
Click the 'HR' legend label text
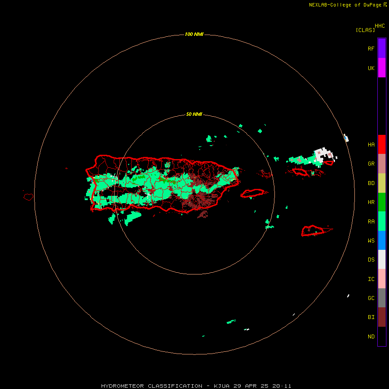pyautogui.click(x=371, y=202)
